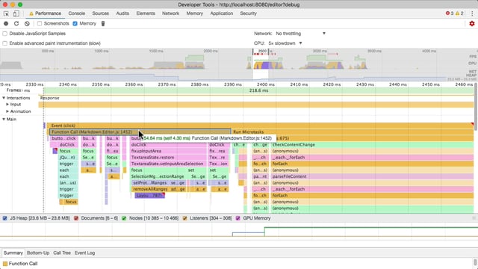Select the Bottom-Up tab
Viewport: 478px width, 269px height.
[38, 253]
